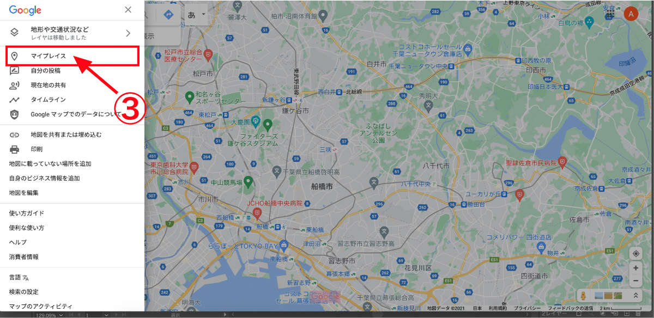Open マイプレイス from the menu

point(72,56)
